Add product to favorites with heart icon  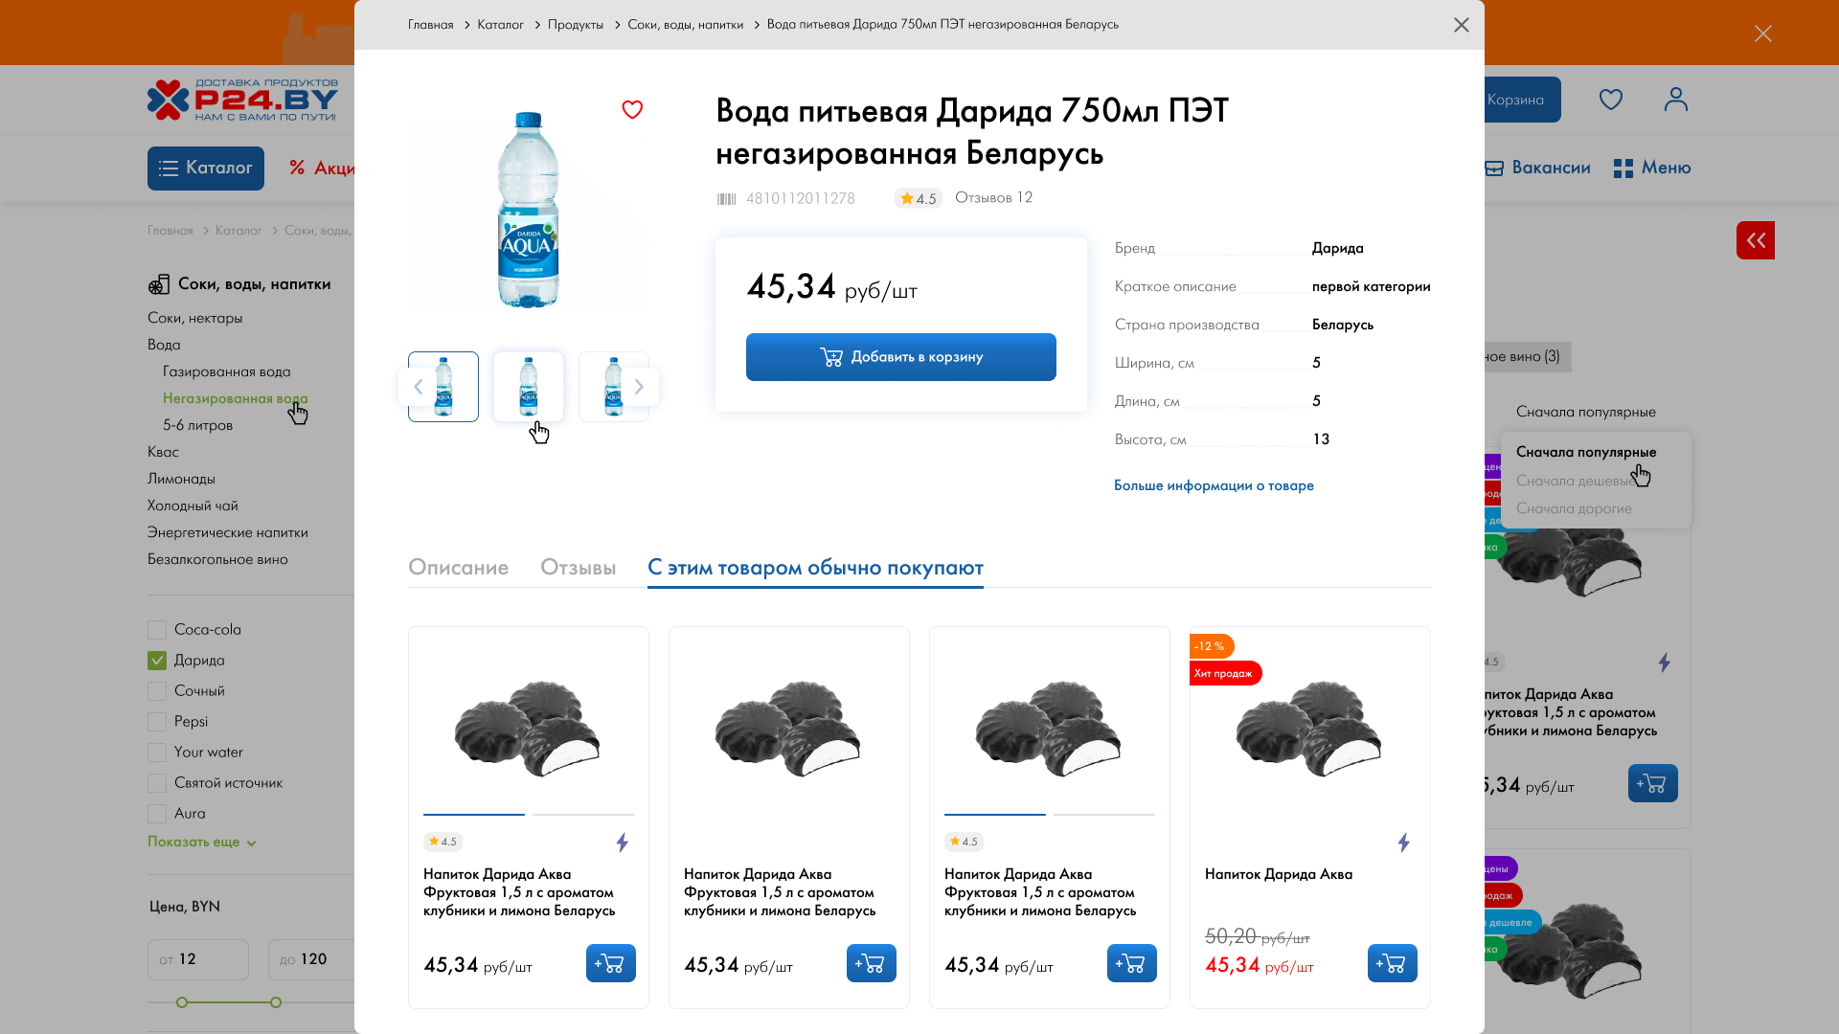coord(632,110)
